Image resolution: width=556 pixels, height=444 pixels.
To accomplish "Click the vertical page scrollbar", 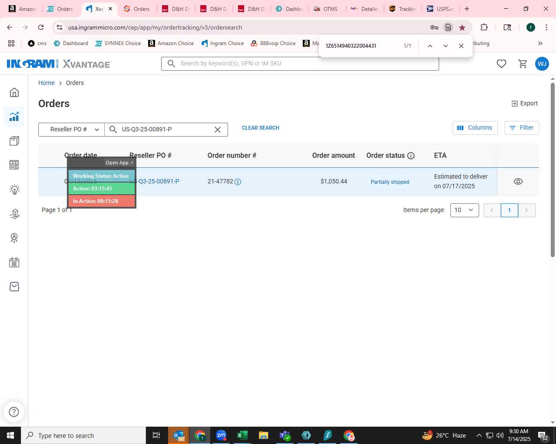I will coord(553,169).
